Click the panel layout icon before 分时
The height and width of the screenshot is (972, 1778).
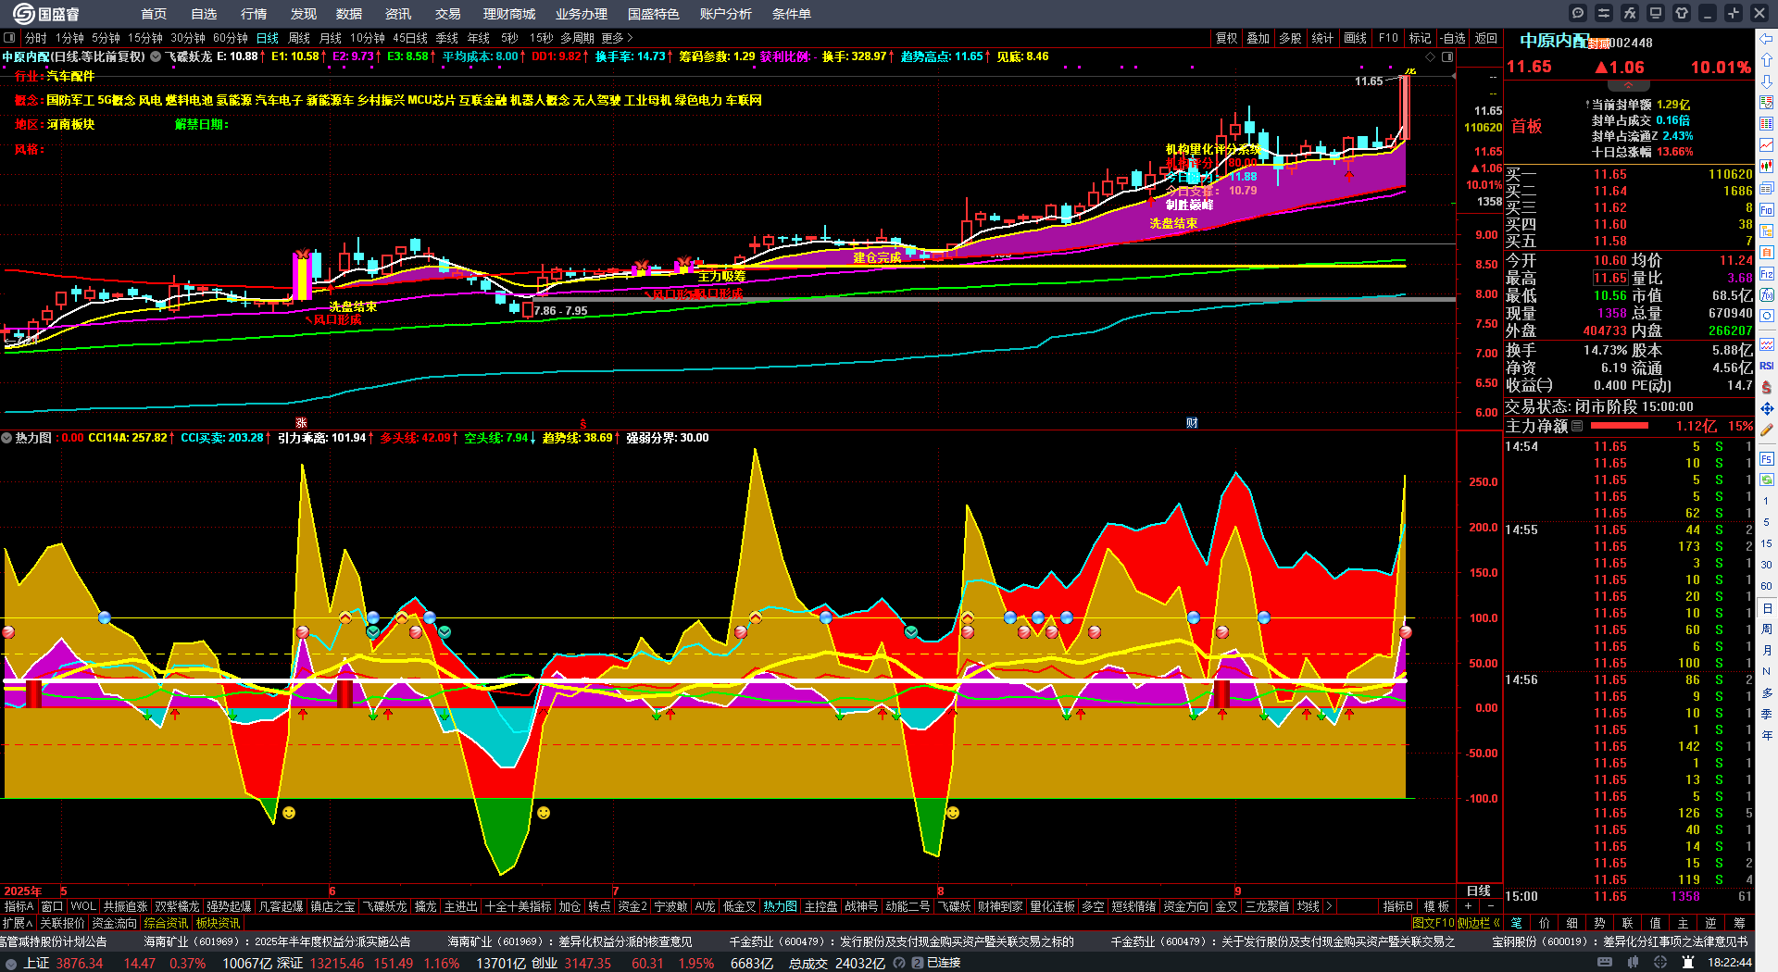coord(9,38)
